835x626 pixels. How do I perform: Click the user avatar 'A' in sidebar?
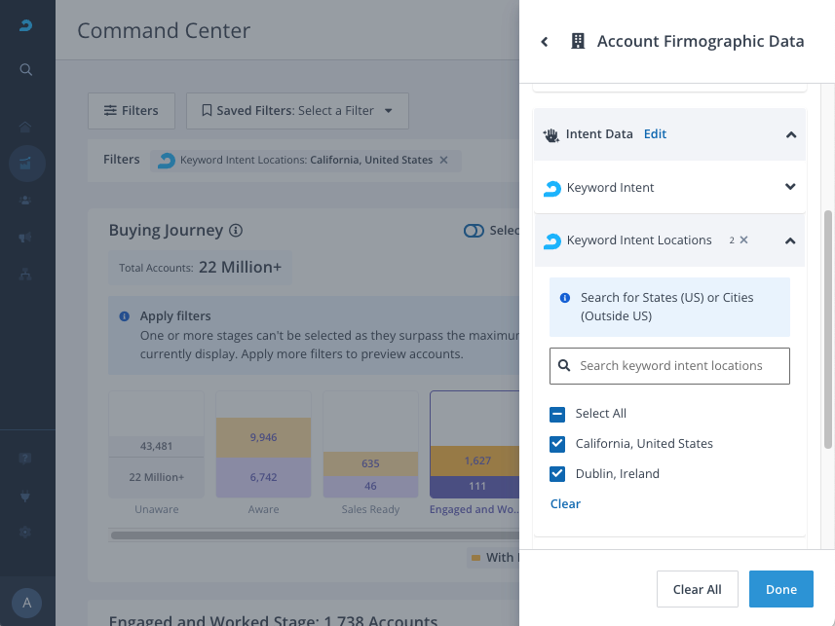[26, 603]
